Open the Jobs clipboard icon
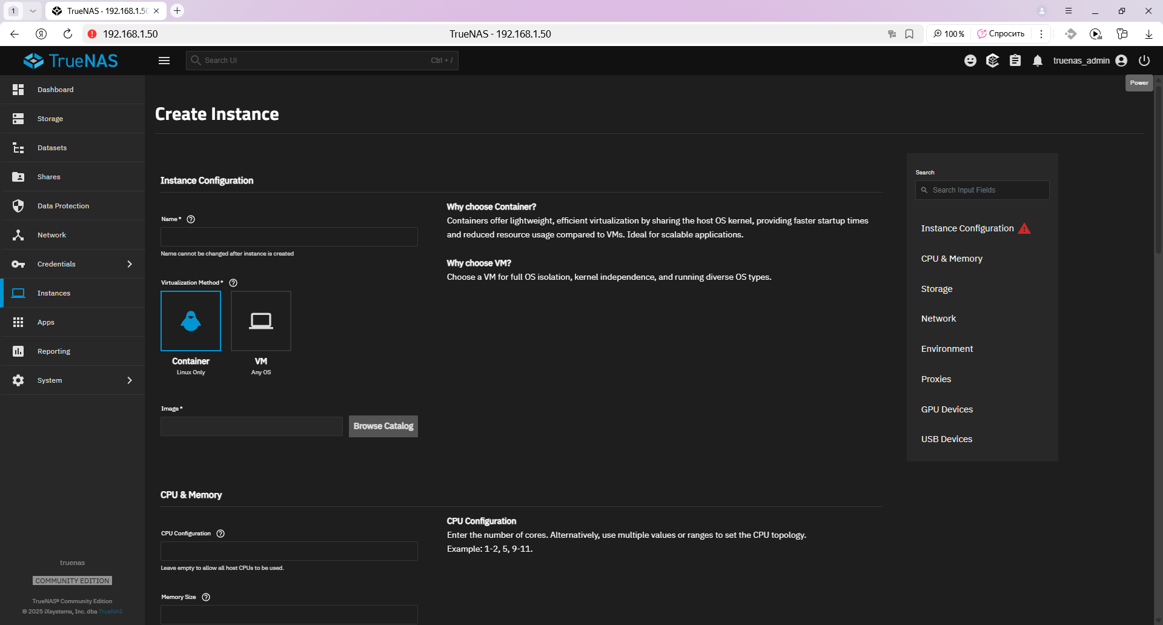The image size is (1163, 625). point(1015,61)
